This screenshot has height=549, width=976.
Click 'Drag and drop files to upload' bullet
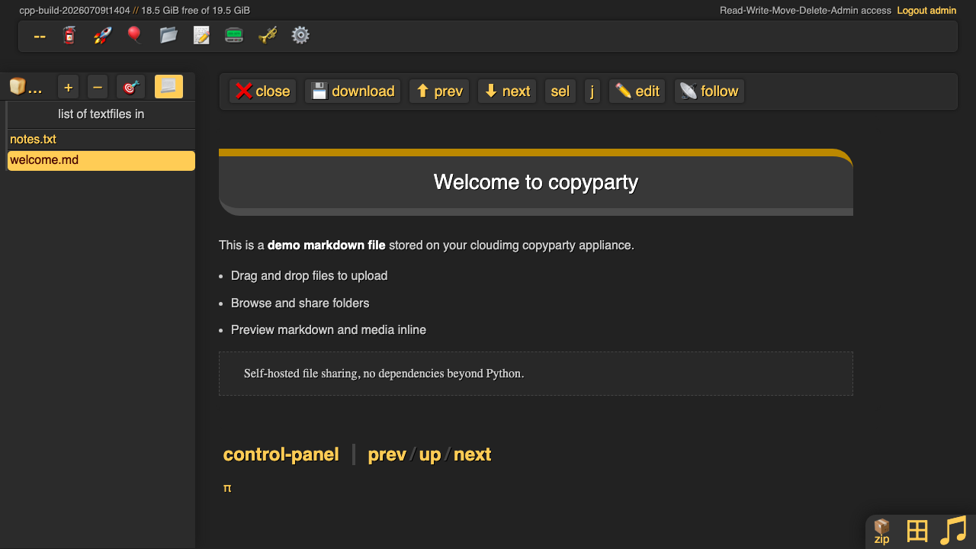(309, 276)
